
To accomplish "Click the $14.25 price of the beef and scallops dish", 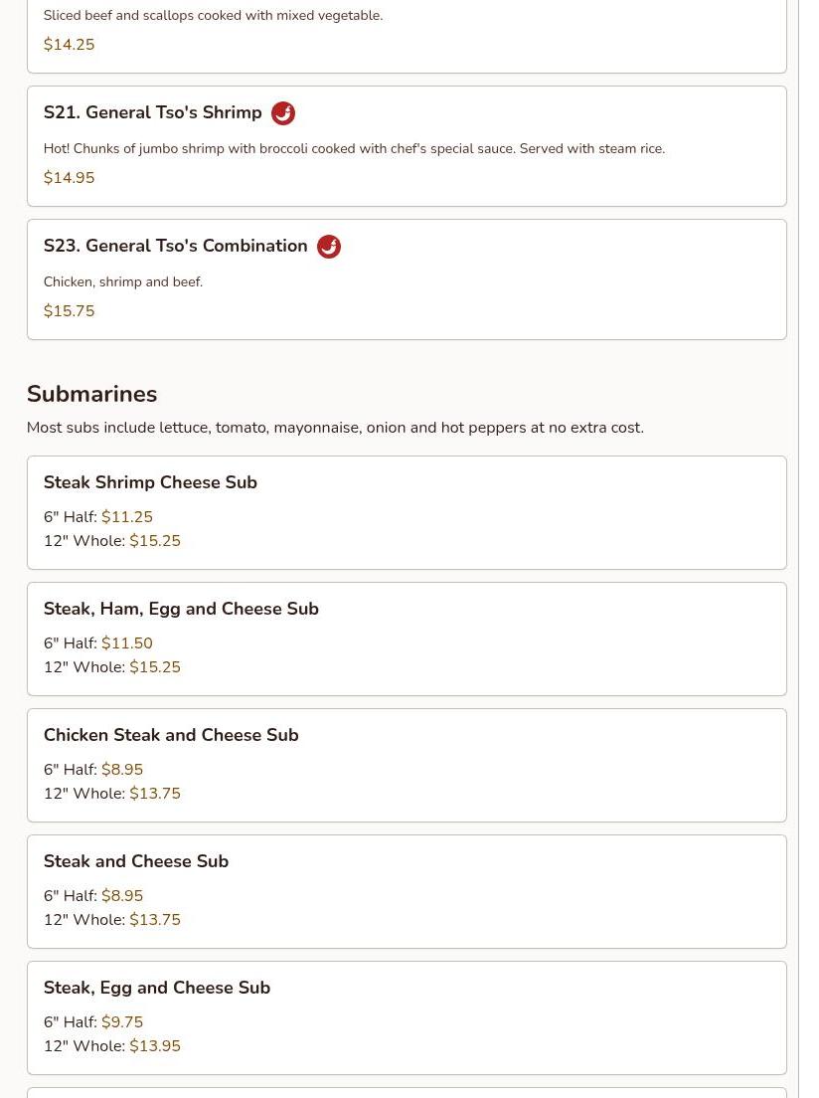I will pyautogui.click(x=70, y=45).
